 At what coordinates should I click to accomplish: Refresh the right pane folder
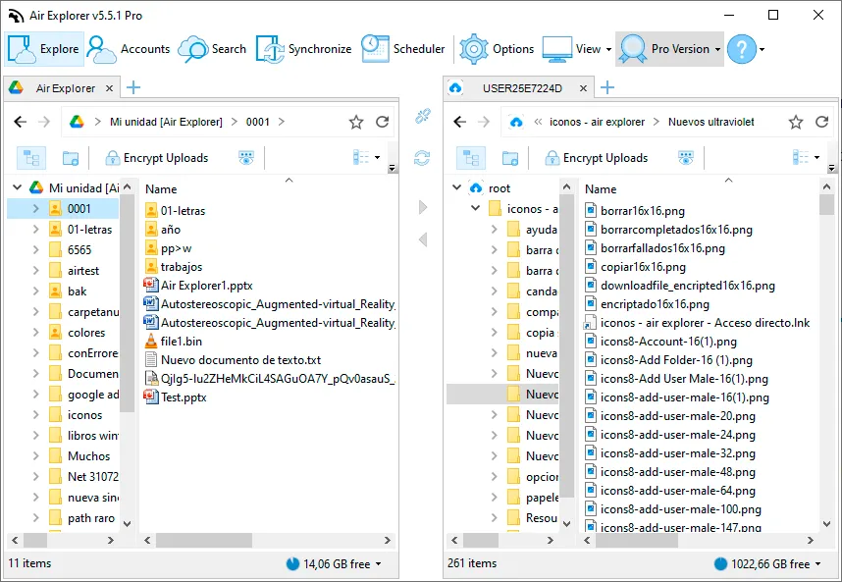point(822,122)
